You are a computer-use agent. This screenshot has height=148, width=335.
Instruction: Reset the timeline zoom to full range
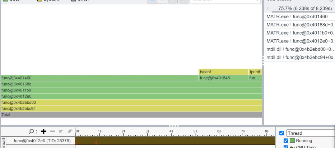[x=70, y=132]
